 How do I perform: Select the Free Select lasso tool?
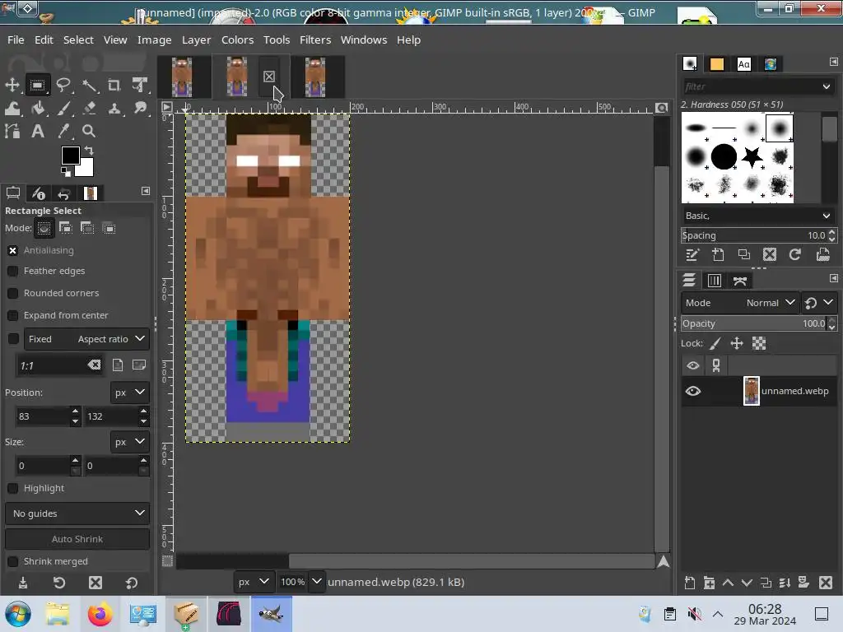pyautogui.click(x=63, y=85)
